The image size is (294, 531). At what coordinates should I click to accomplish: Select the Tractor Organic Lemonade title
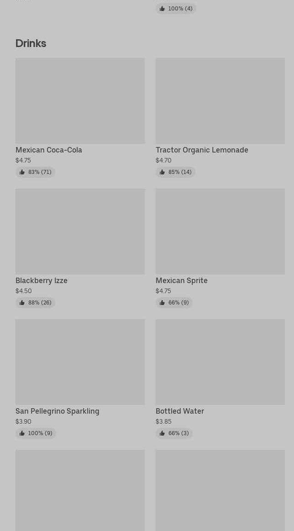pyautogui.click(x=202, y=150)
